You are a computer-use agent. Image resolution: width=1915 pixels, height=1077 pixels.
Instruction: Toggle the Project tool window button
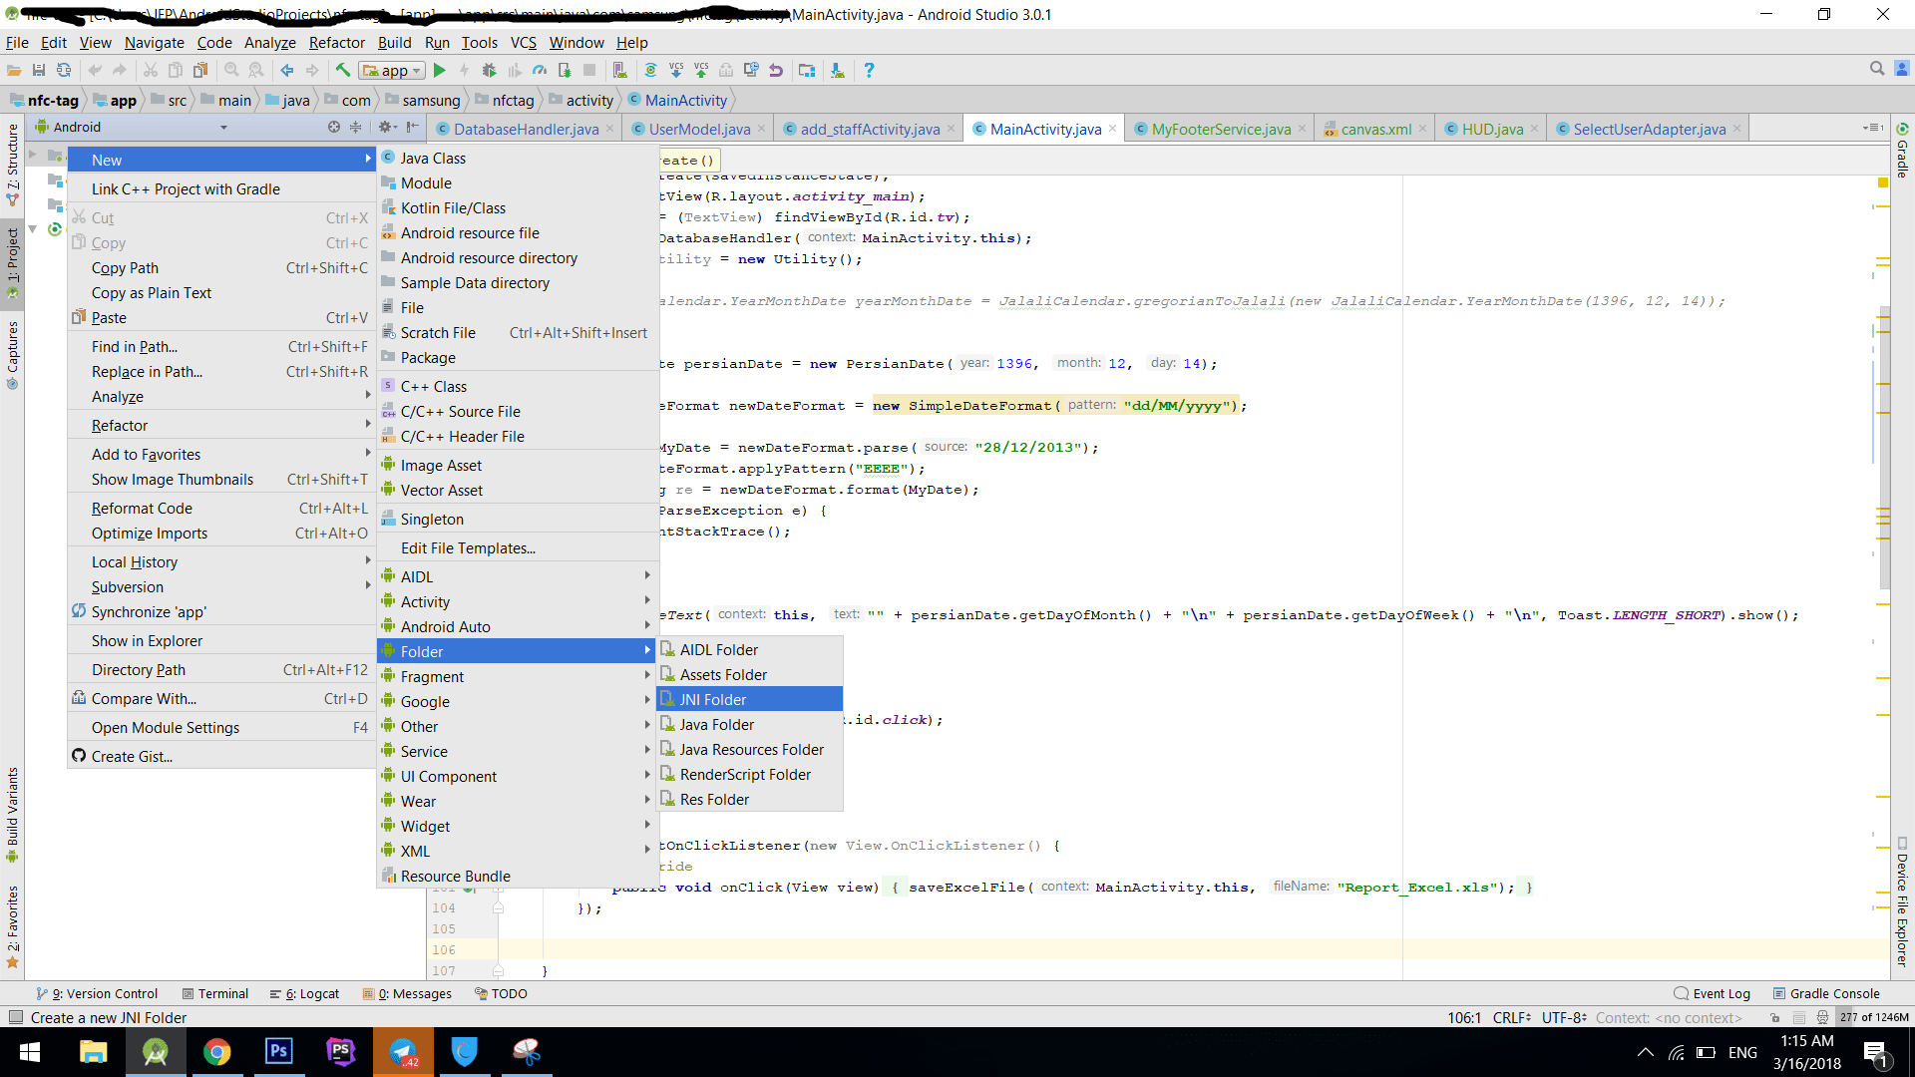(x=12, y=264)
